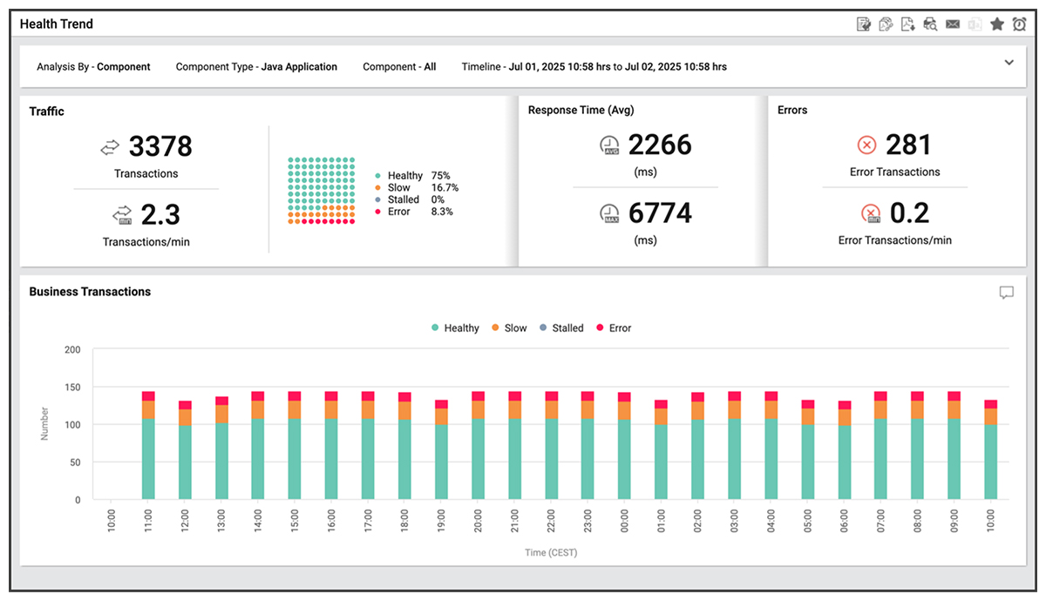1046x601 pixels.
Task: Click the Timeline date range filter
Action: (594, 67)
